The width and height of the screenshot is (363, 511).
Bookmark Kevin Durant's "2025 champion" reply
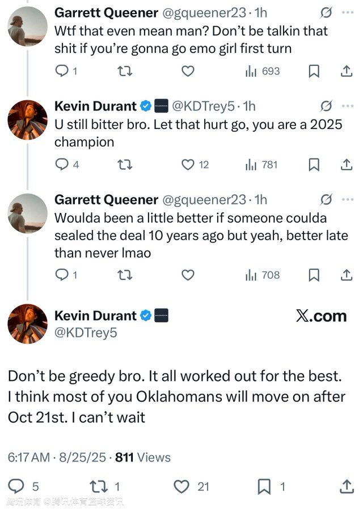[314, 165]
